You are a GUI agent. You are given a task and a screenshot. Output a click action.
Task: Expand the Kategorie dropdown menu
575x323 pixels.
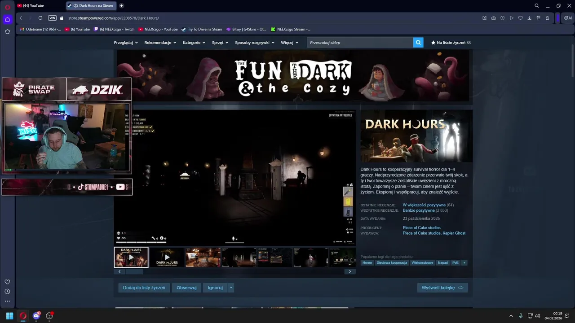click(x=194, y=43)
